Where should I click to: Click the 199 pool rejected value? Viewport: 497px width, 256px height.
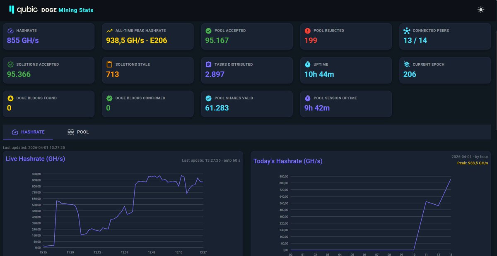311,41
